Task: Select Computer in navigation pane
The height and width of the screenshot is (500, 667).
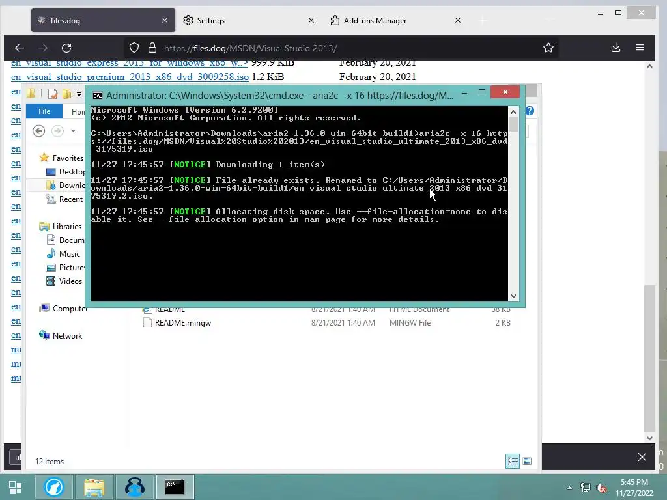Action: 63,308
